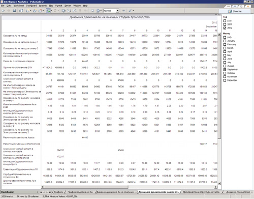Click the Run Update toolbar icon

[55, 11]
